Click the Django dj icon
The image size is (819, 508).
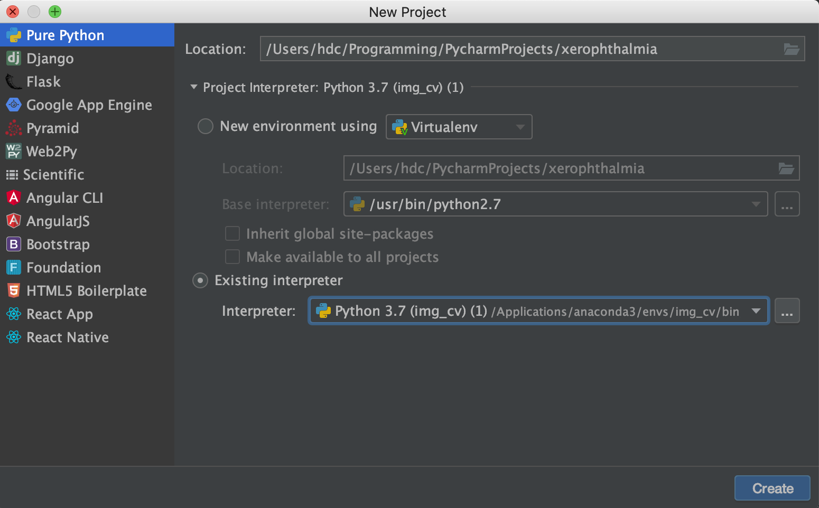tap(14, 58)
